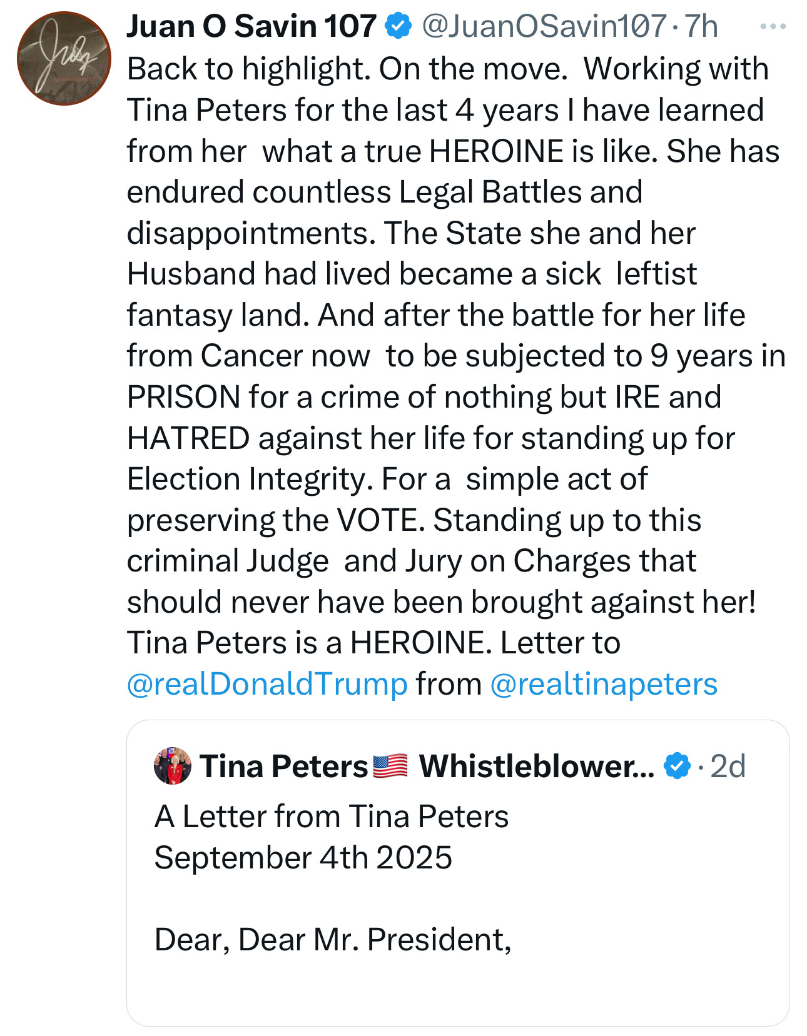Viewport: 807px width, 1036px height.
Task: Click Juan O Savin 107's profile avatar
Action: pos(64,59)
